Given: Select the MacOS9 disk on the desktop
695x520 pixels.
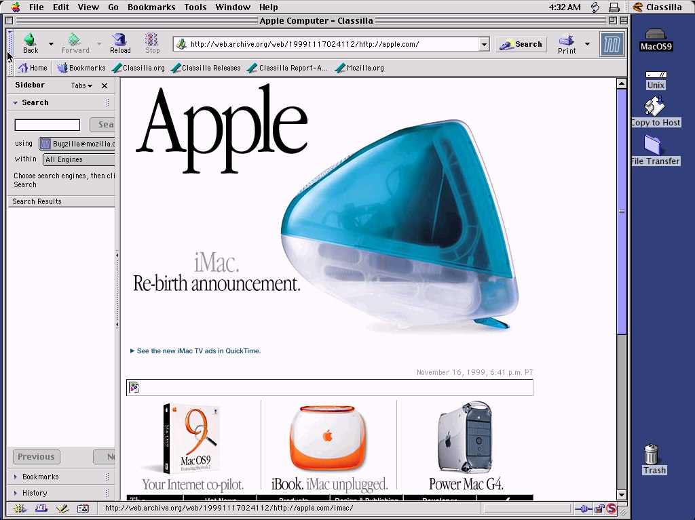Looking at the screenshot, I should 656,39.
